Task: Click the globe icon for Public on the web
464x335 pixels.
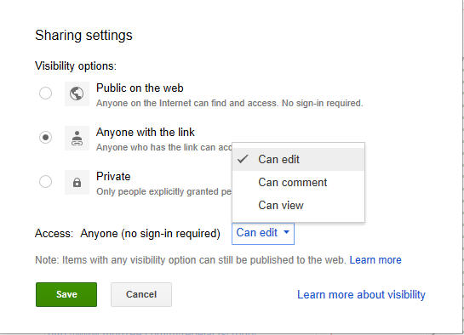Action: (x=77, y=94)
